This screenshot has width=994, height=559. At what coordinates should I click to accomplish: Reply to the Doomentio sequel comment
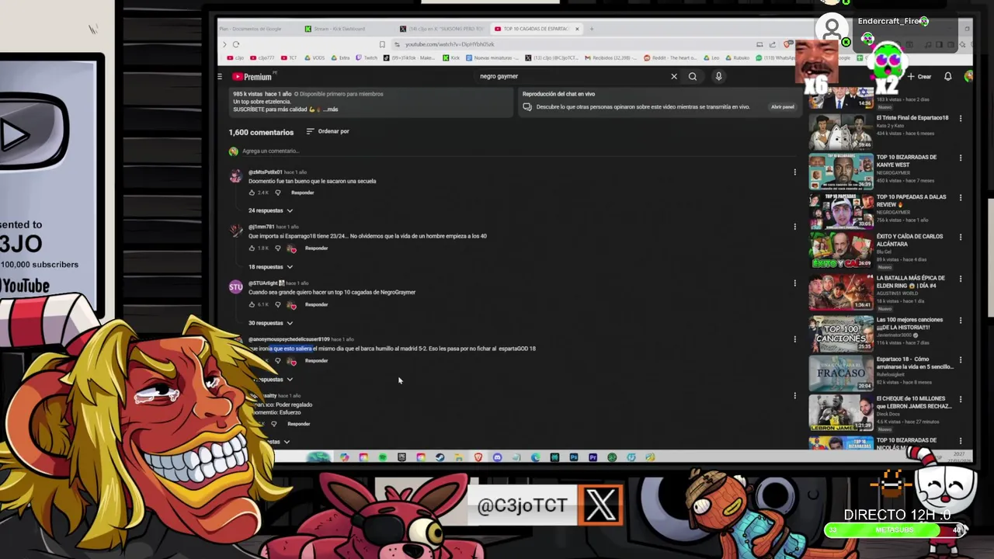tap(303, 193)
